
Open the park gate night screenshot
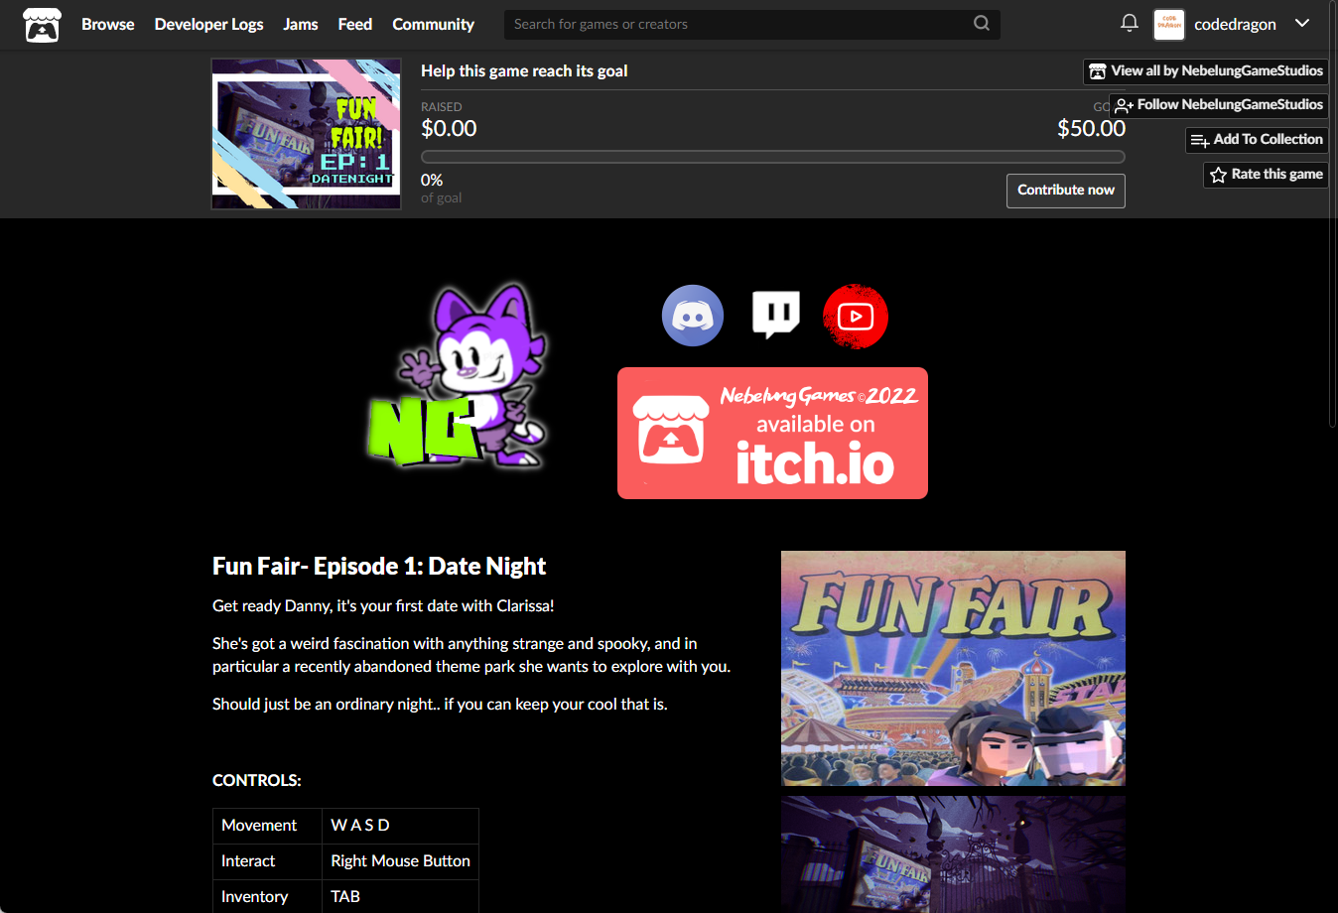click(953, 854)
